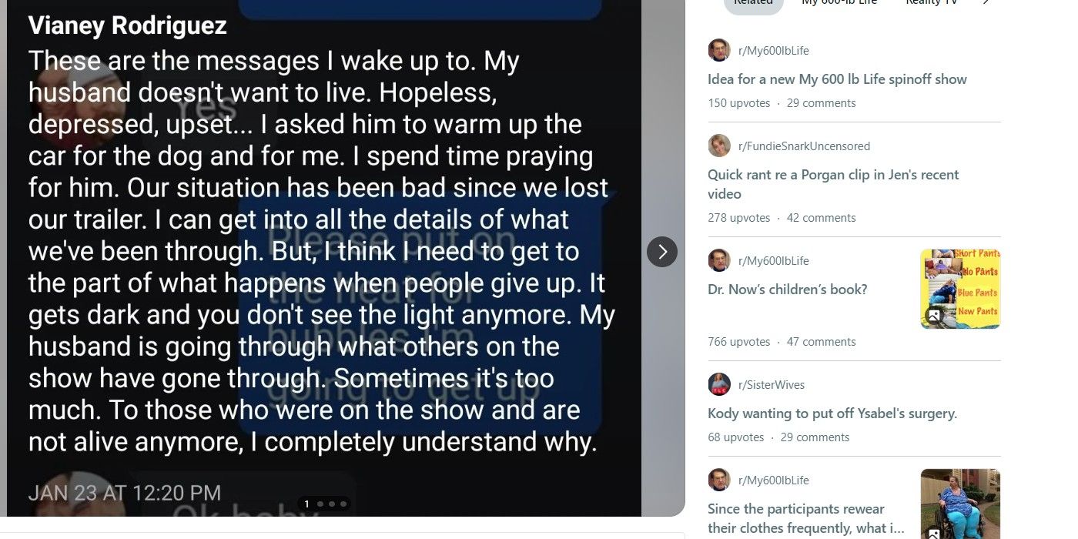Open 'Kody wanting to put off Ysabel's surgery' post
1078x539 pixels.
coord(832,413)
